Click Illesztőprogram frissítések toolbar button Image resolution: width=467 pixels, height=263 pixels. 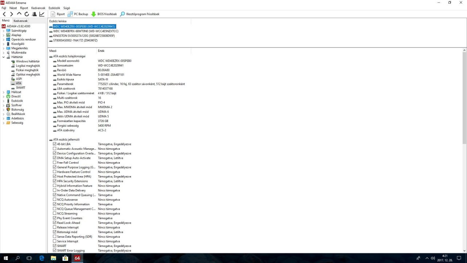click(140, 14)
